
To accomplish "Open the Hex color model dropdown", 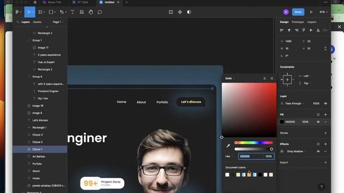I will pos(229,156).
